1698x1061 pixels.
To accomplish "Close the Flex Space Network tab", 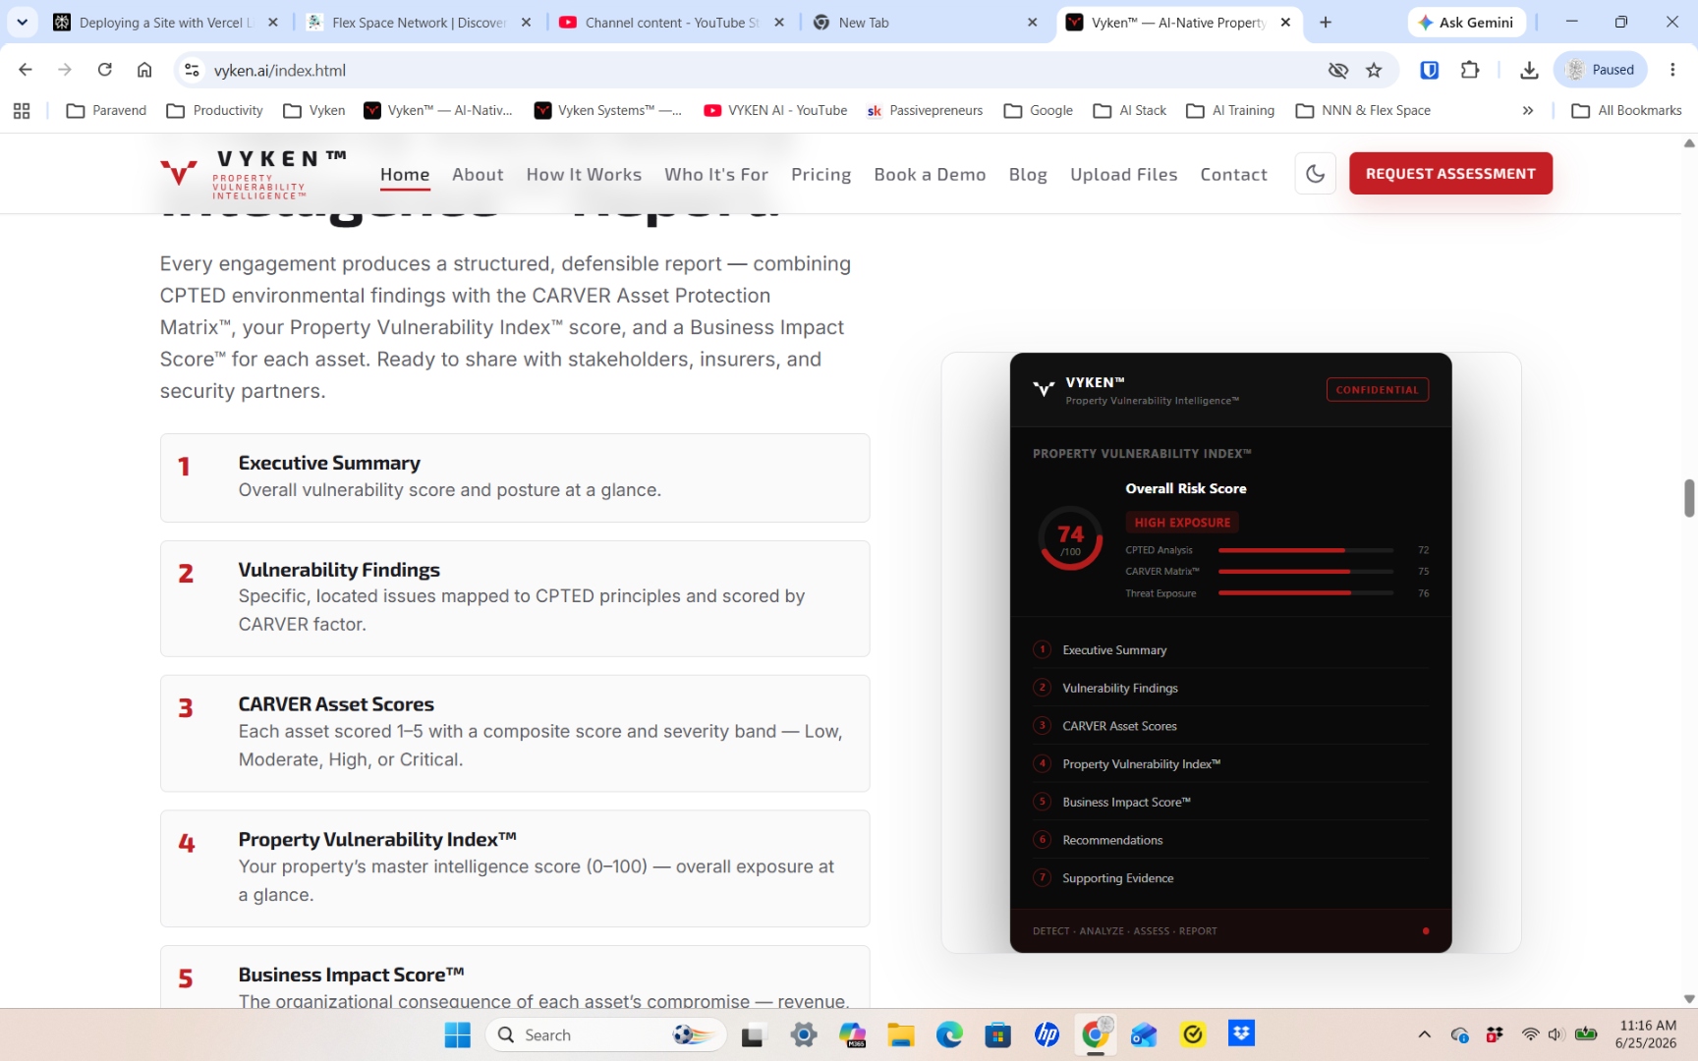I will (x=526, y=23).
